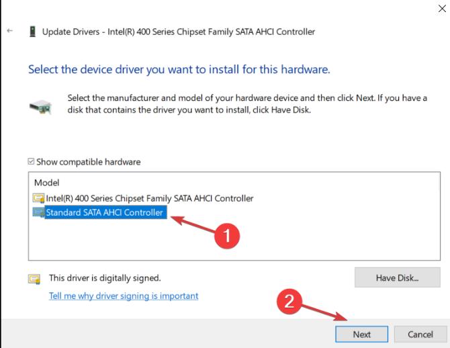Click the hardware card icon beside instructions
This screenshot has width=450, height=348.
click(x=41, y=107)
